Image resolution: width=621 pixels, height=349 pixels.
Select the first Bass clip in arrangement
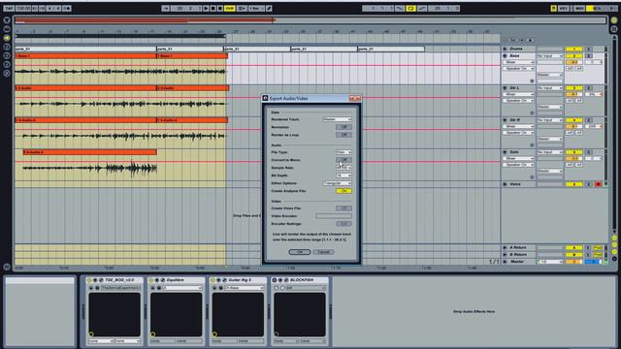[x=85, y=56]
